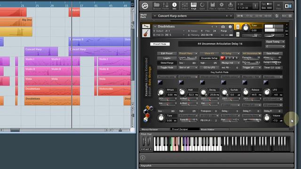
Task: Click the AUX button in Multi Rack
Action: click(284, 16)
